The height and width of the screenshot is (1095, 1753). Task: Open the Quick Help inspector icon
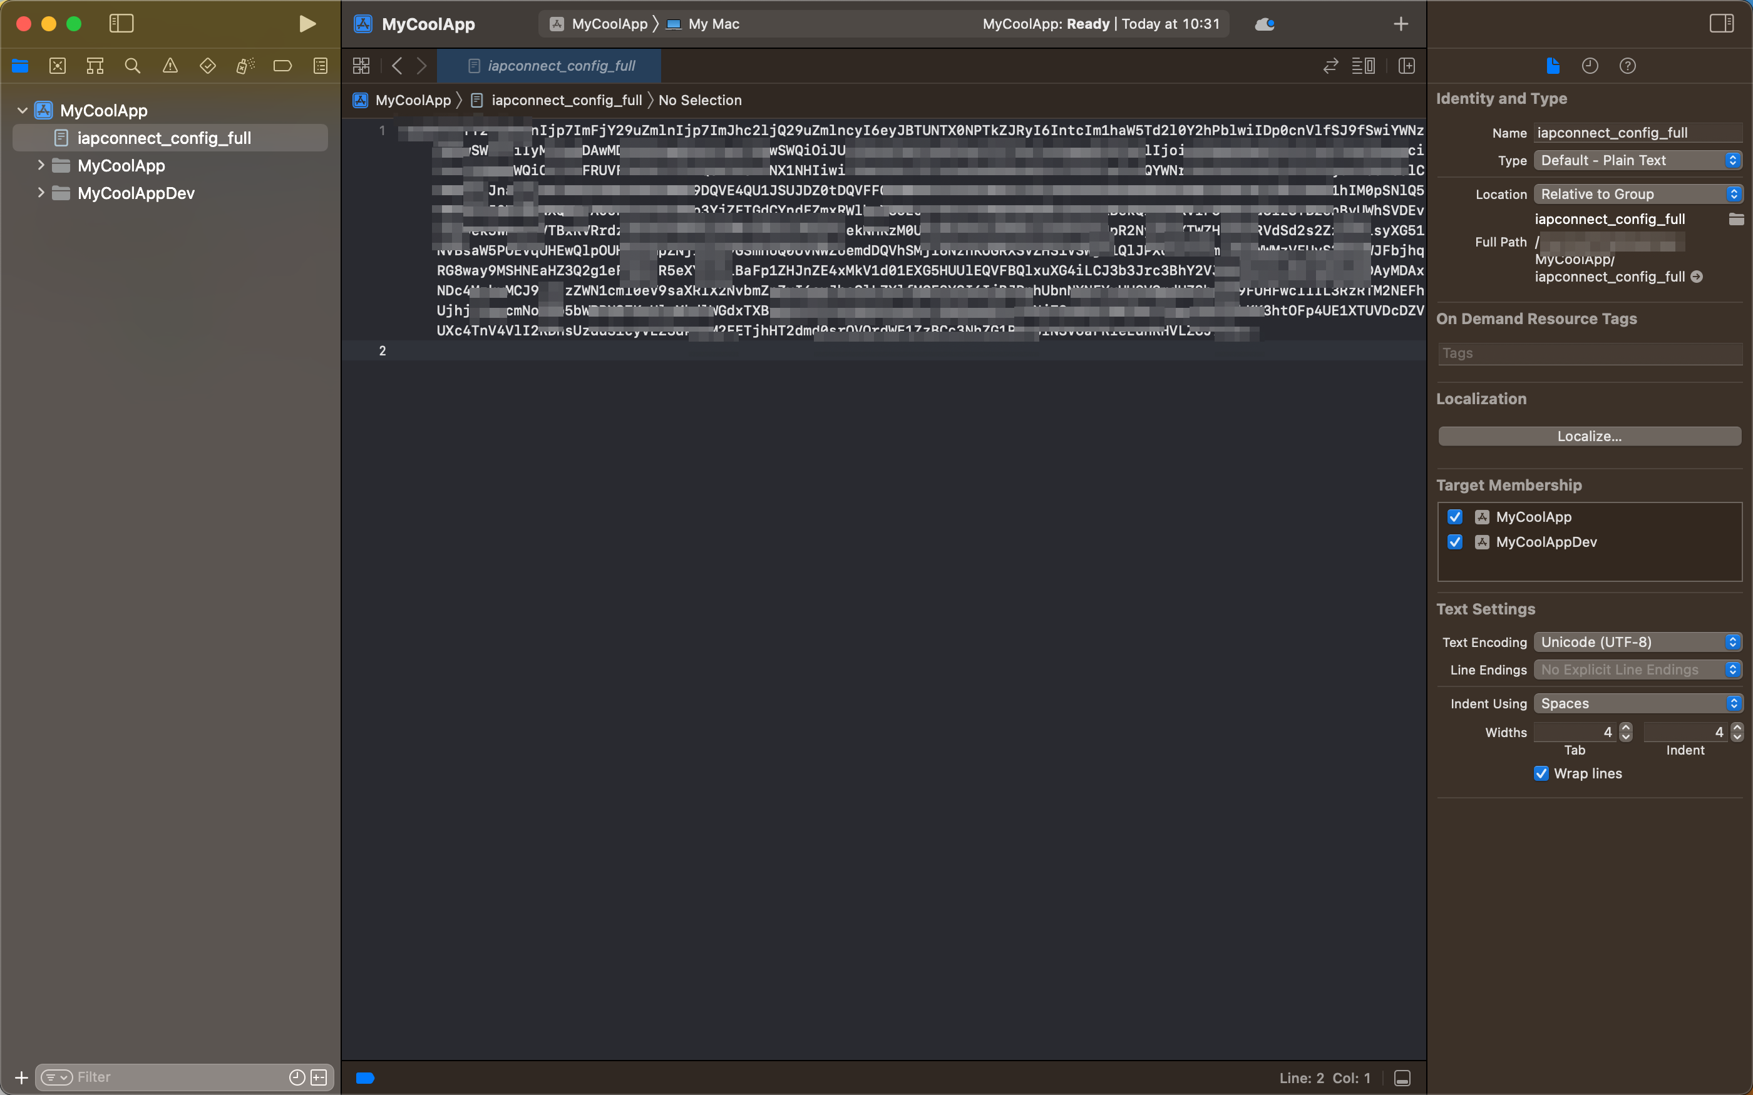coord(1627,66)
